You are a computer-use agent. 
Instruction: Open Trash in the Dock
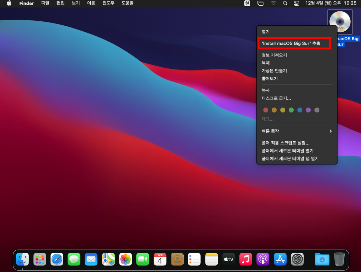[x=339, y=259]
